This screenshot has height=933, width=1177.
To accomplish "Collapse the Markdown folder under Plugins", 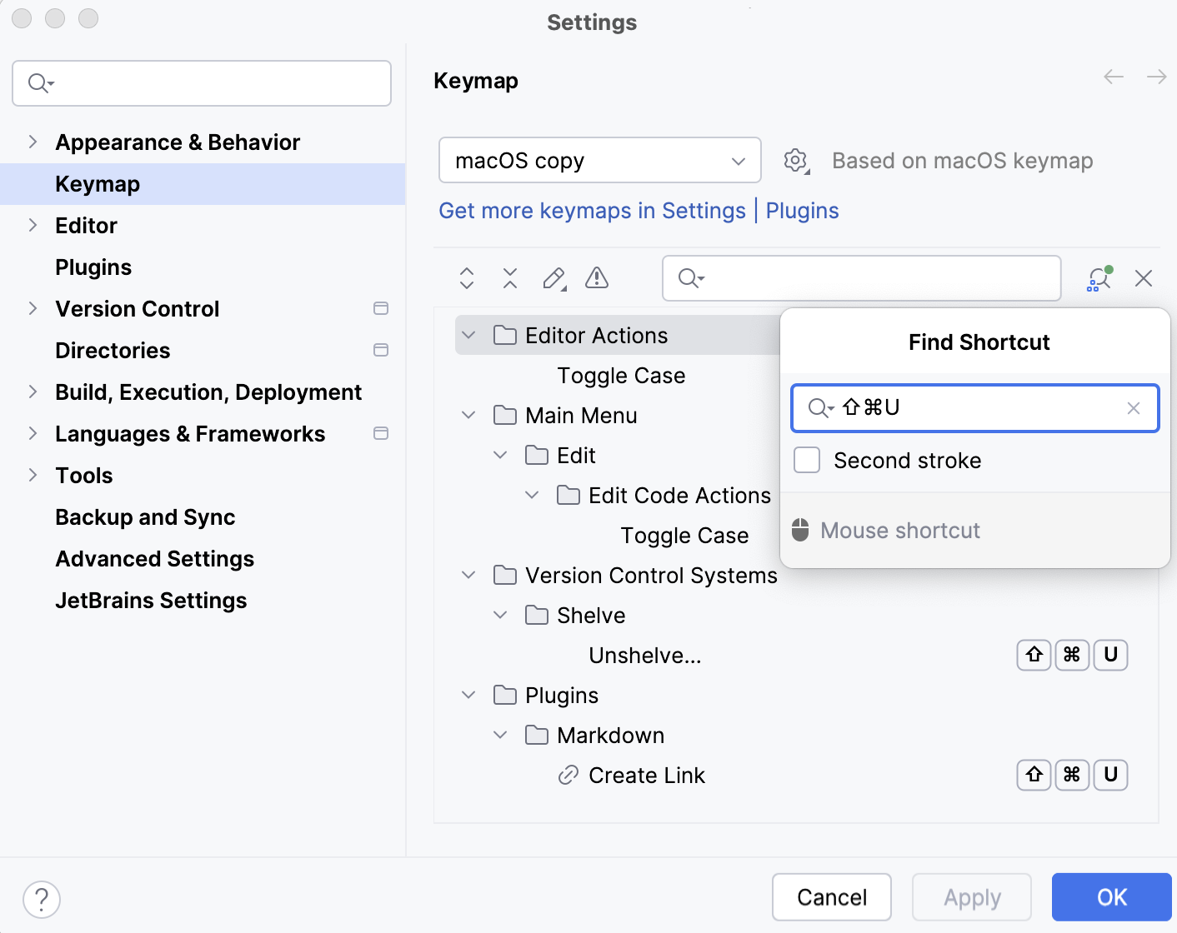I will click(x=501, y=735).
